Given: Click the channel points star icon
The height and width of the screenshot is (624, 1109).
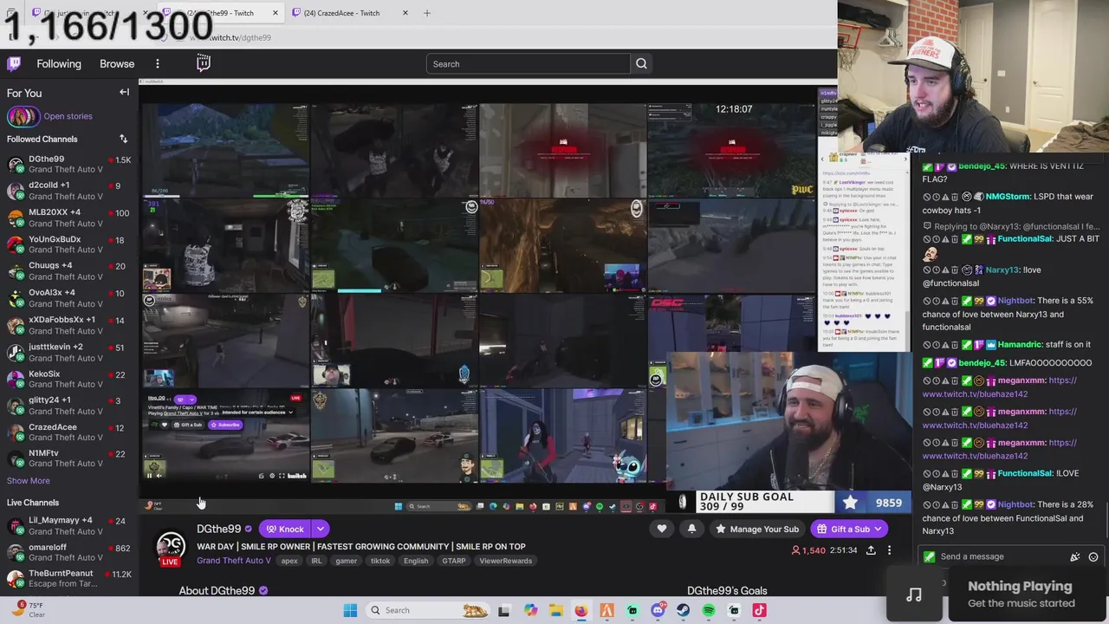Looking at the screenshot, I should 850,503.
